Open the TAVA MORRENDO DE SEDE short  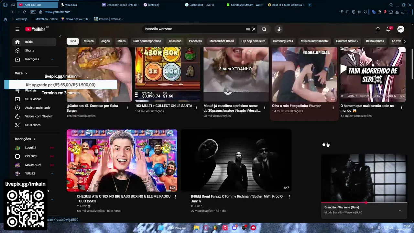[373, 74]
